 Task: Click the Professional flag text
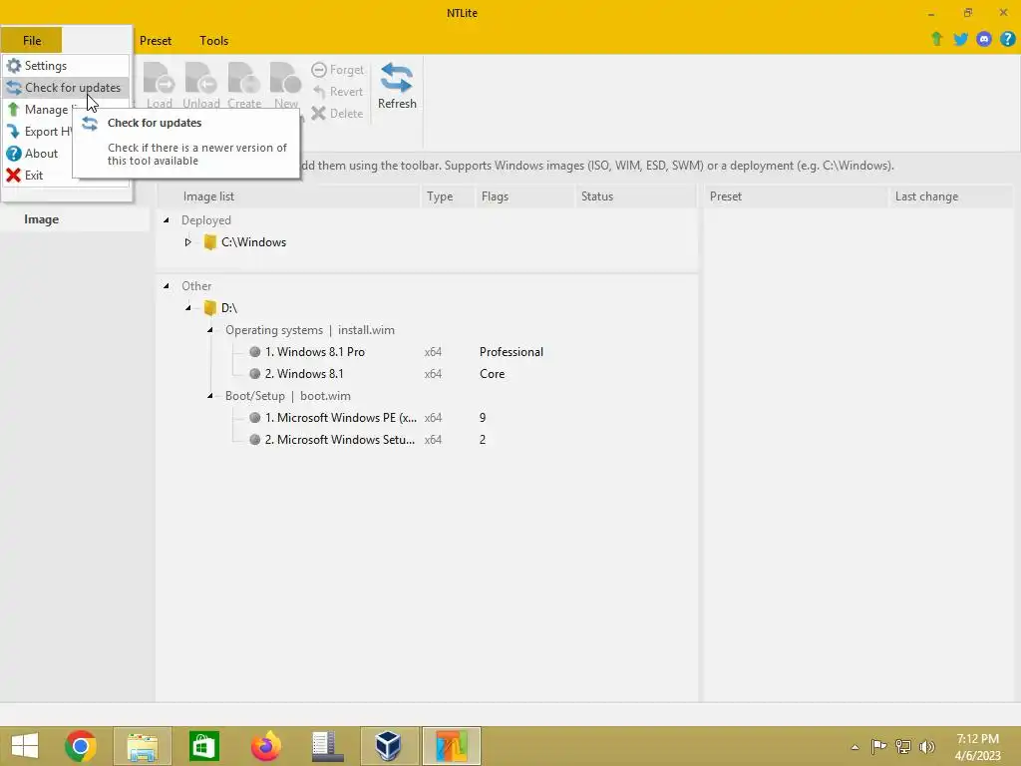[511, 352]
